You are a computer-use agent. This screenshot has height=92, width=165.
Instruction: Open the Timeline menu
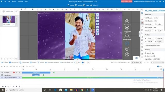point(20,2)
